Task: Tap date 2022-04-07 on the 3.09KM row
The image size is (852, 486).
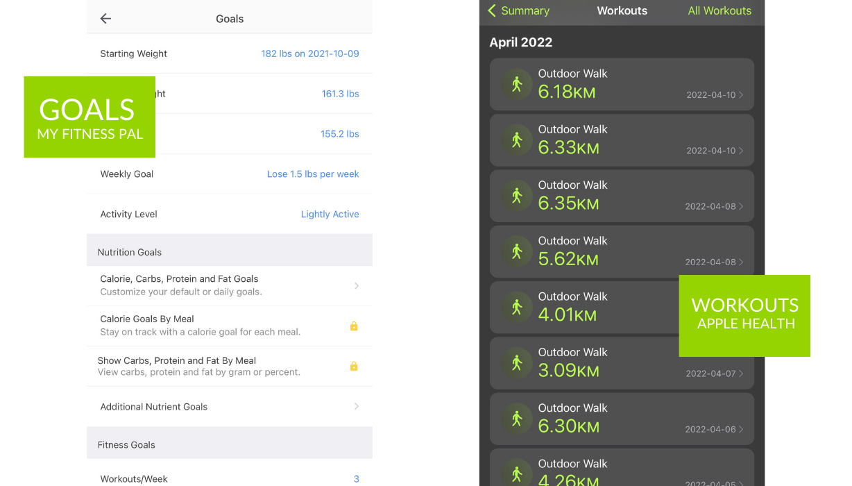Action: pos(711,374)
